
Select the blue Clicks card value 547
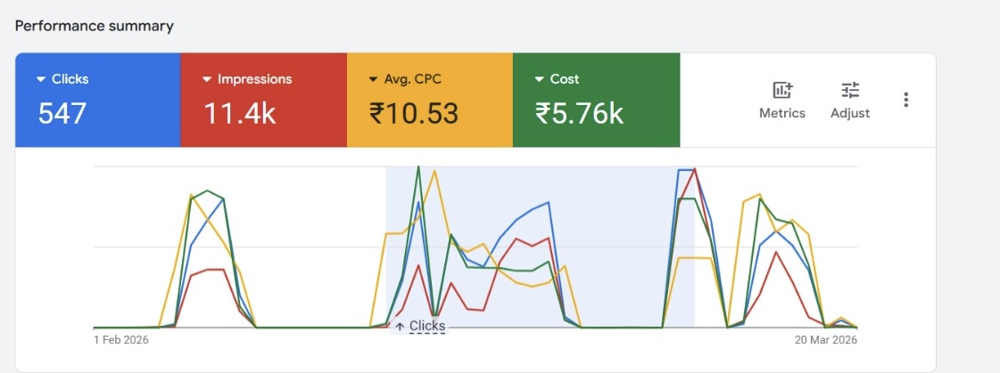coord(62,113)
